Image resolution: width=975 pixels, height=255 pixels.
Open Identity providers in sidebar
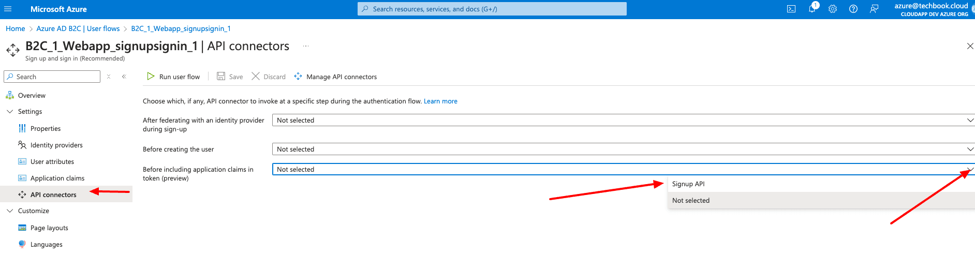56,145
